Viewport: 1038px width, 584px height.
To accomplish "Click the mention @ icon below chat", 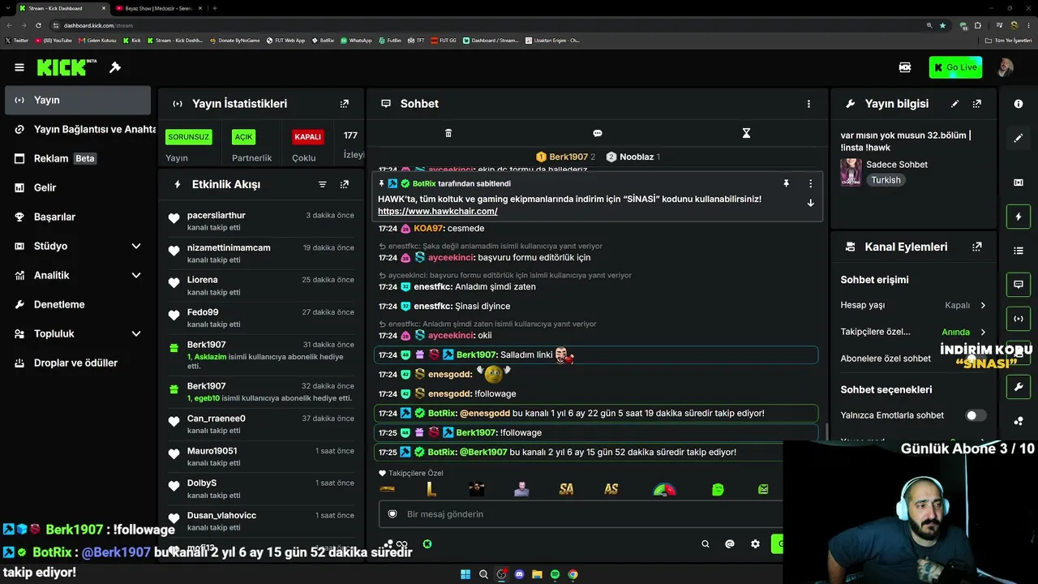I will [730, 544].
